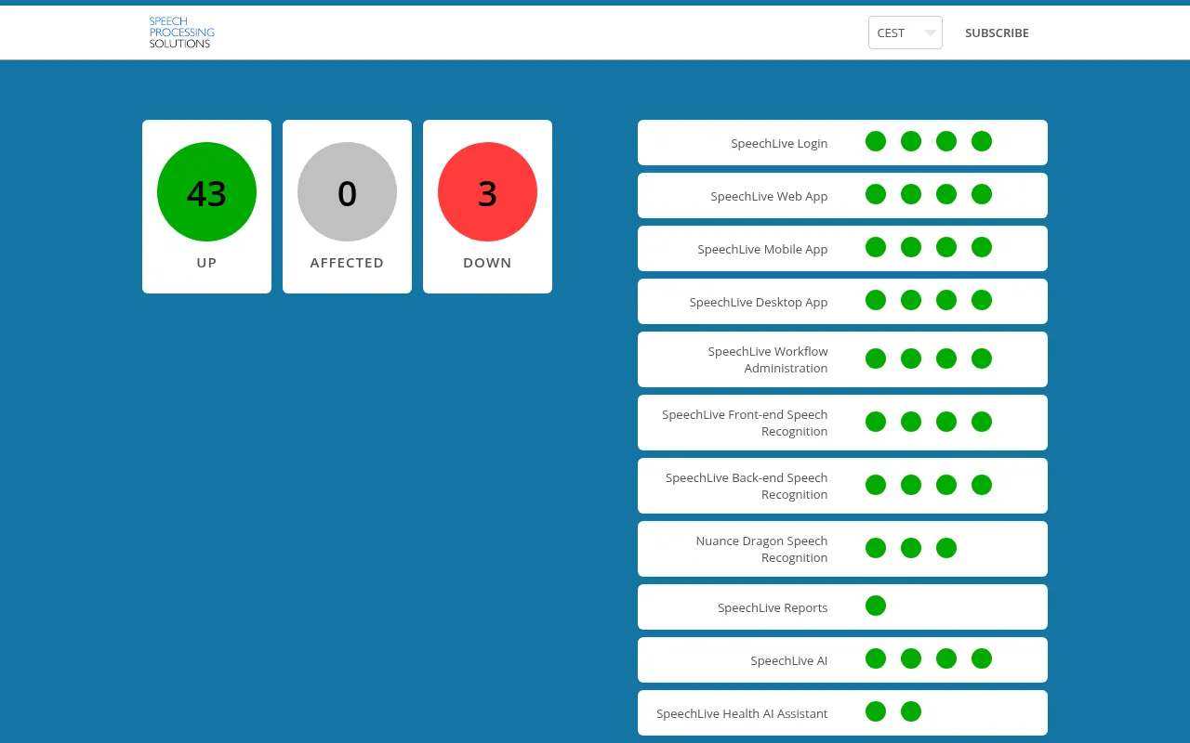The width and height of the screenshot is (1190, 743).
Task: Click the second green dot for Front-end Speech Recognition
Action: coord(911,422)
